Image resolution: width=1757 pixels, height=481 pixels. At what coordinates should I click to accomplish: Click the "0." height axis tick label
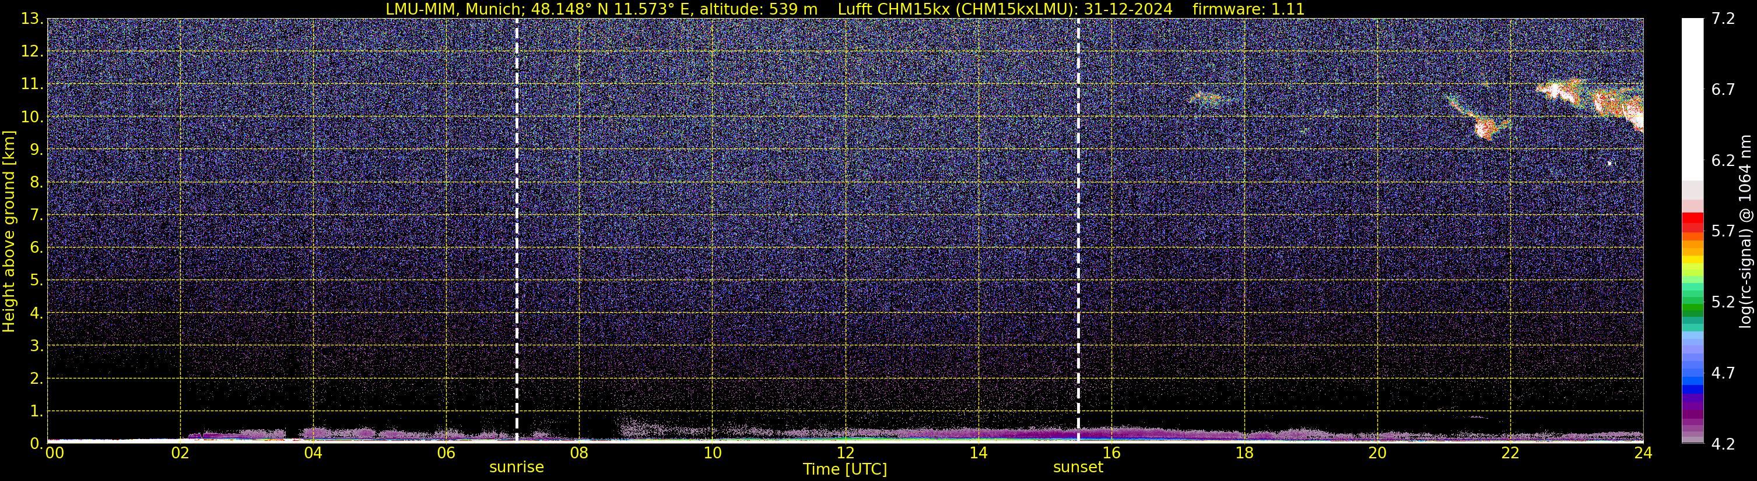point(36,444)
